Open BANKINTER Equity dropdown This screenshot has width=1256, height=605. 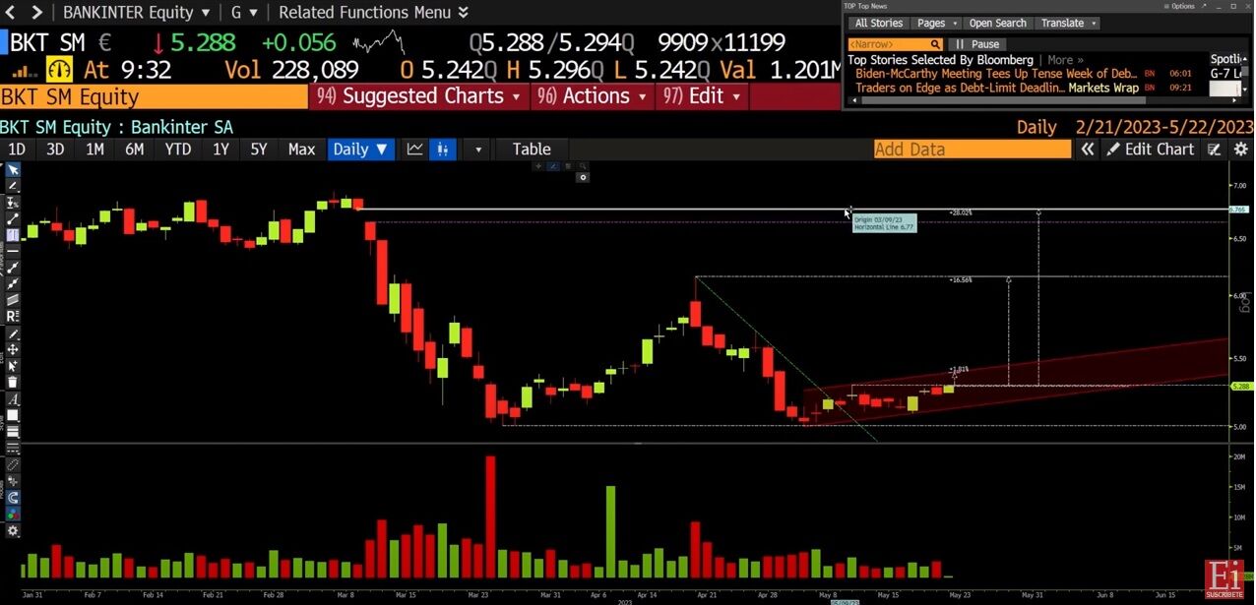point(137,13)
